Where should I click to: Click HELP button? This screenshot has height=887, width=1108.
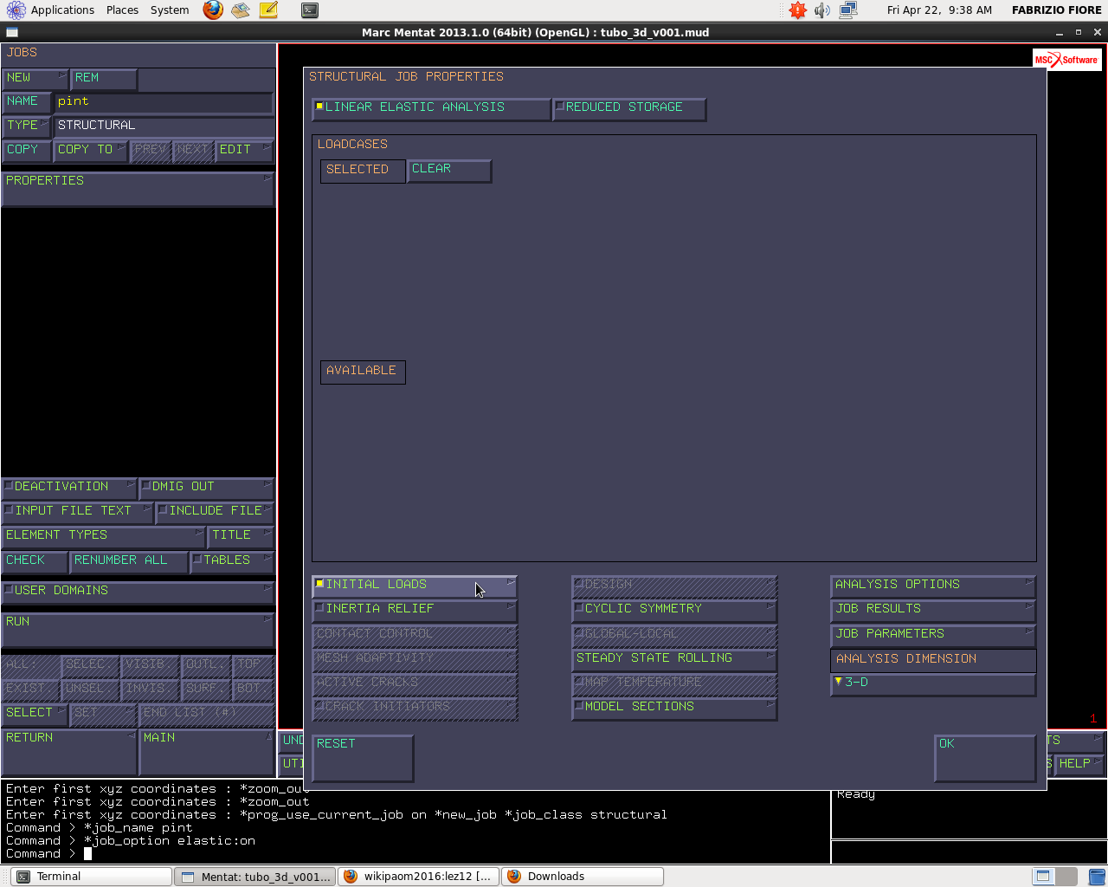click(1079, 764)
